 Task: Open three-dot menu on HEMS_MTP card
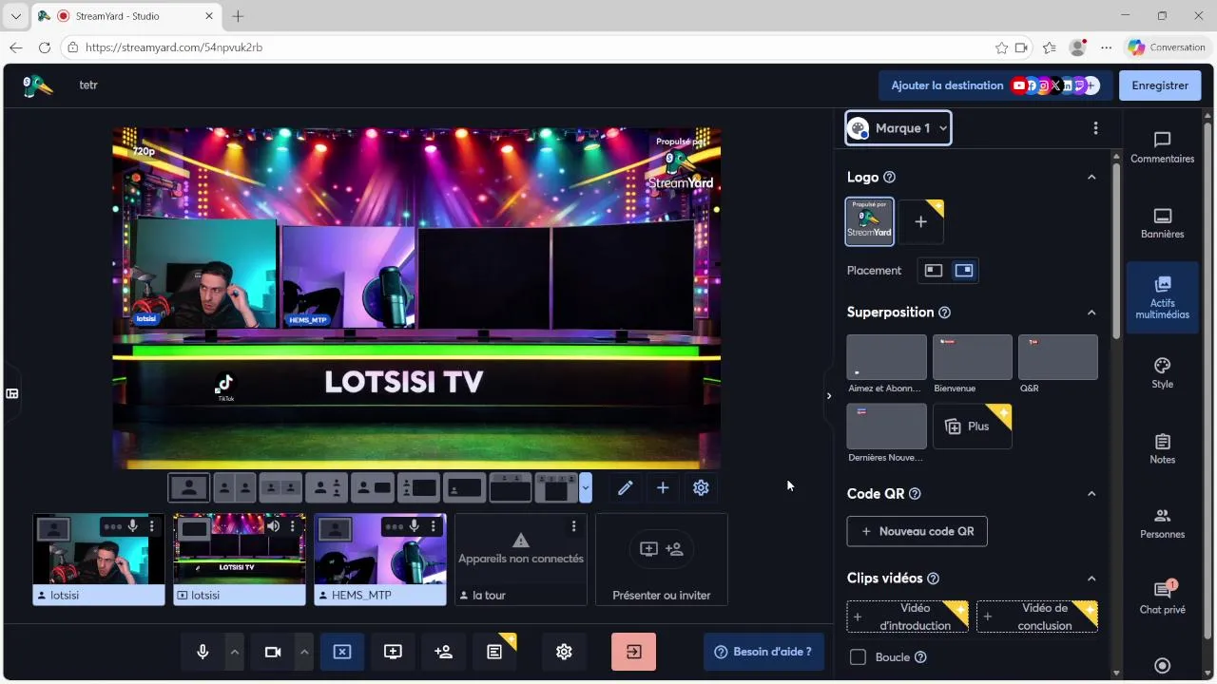point(433,526)
